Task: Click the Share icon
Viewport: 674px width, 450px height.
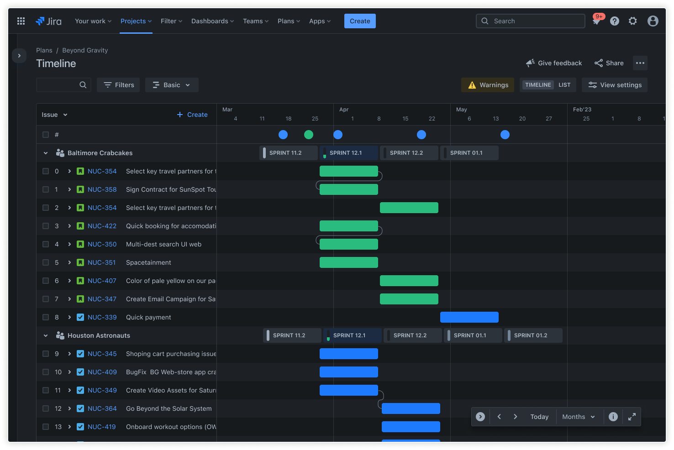Action: (599, 63)
